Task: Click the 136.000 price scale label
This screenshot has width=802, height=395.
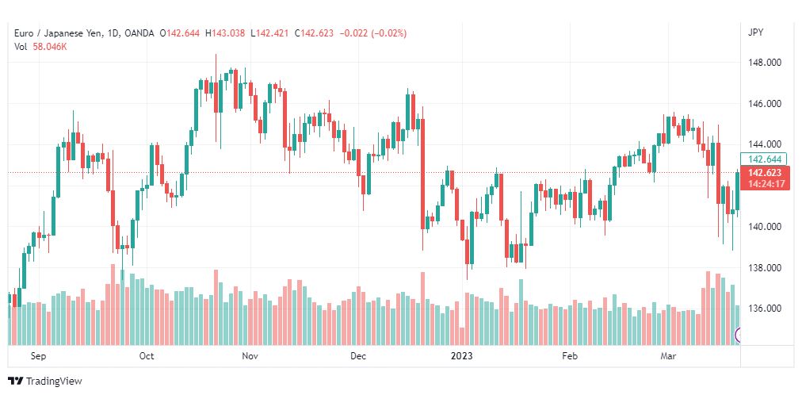Action: pyautogui.click(x=766, y=309)
